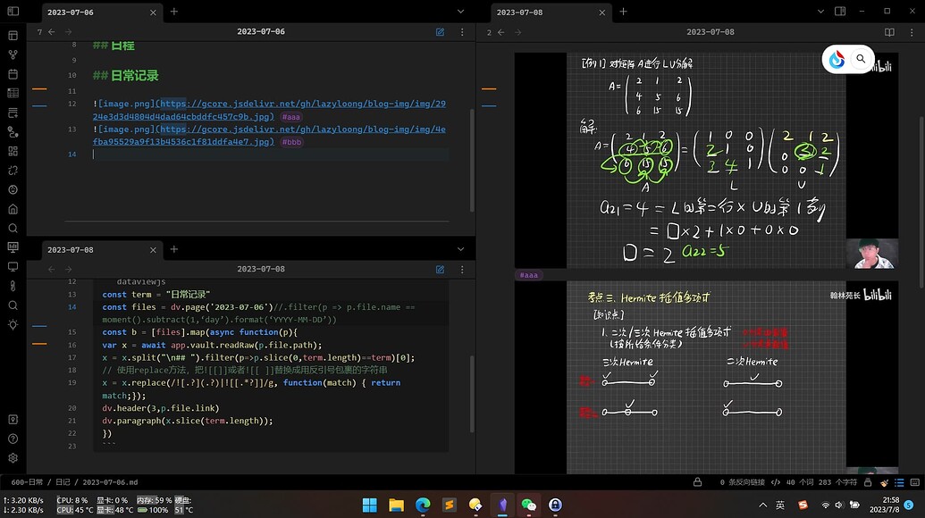Click the #aaa tag on line 12
The height and width of the screenshot is (518, 925).
tap(290, 117)
